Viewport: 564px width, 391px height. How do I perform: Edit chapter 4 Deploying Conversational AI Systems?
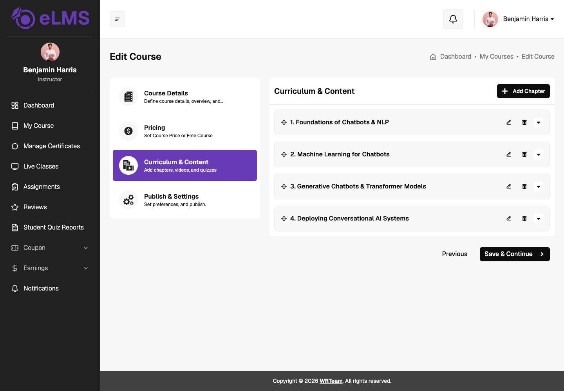point(509,219)
